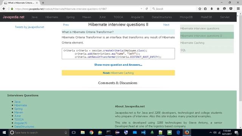Click the page vertical scrollbar thumb
The image size is (242, 136).
tap(240, 58)
